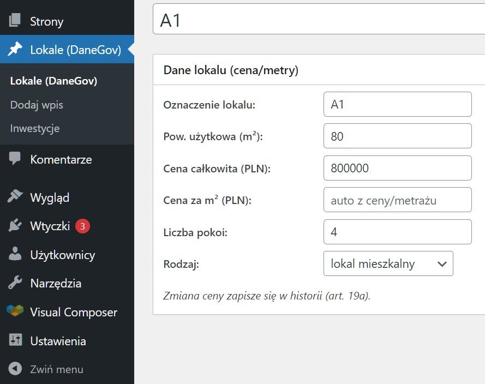Select the bold Lokale (DaneGov) submenu link
The height and width of the screenshot is (384, 485).
click(53, 81)
